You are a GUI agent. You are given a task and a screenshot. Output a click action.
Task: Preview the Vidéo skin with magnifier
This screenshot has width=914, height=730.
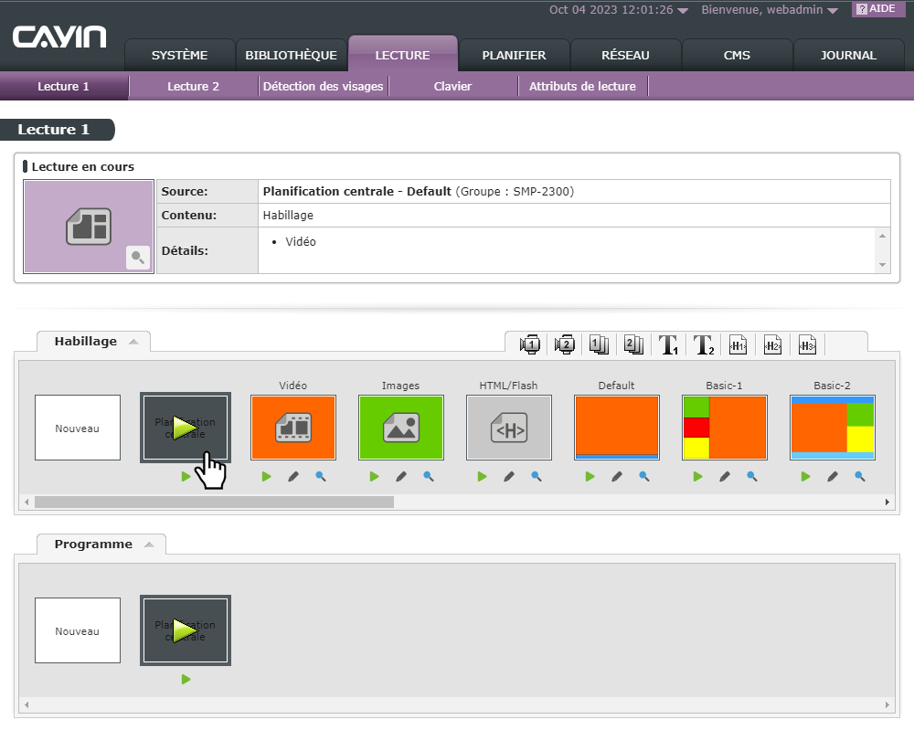coord(321,477)
